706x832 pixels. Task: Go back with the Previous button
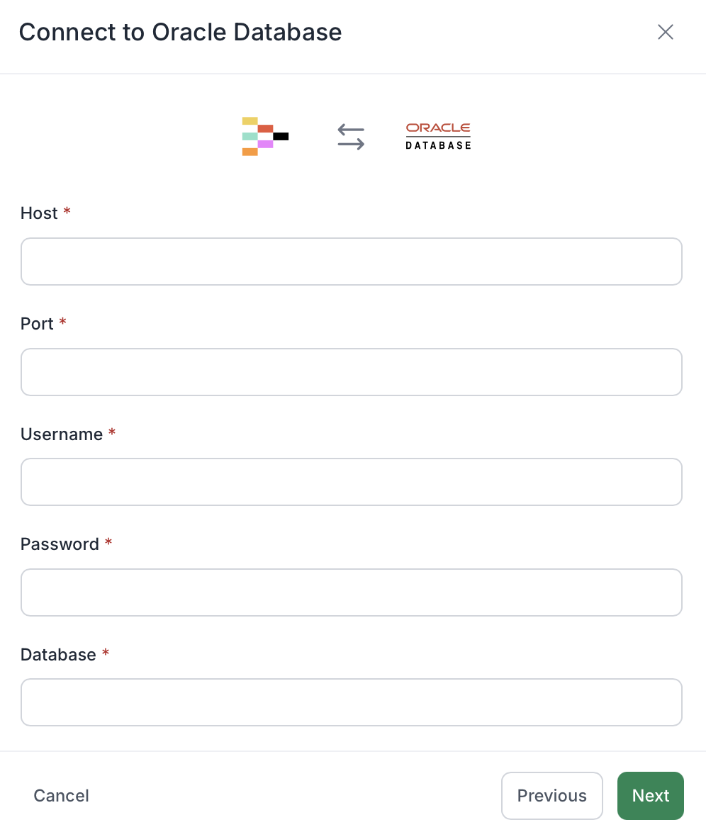pyautogui.click(x=552, y=795)
